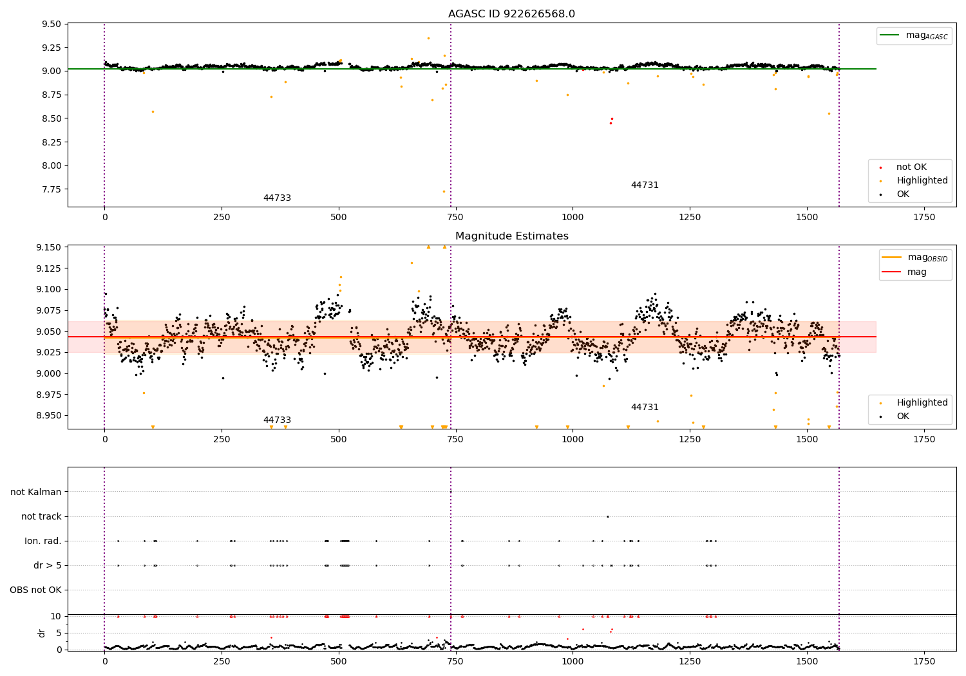Screen dimensions: 966x676
Task: Click the 8.00 y-axis tick label
Action: pyautogui.click(x=51, y=165)
